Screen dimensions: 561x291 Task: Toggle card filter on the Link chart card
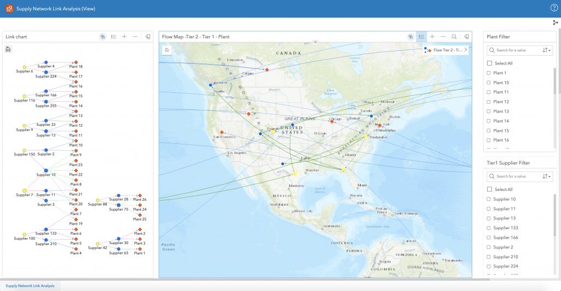[x=102, y=37]
